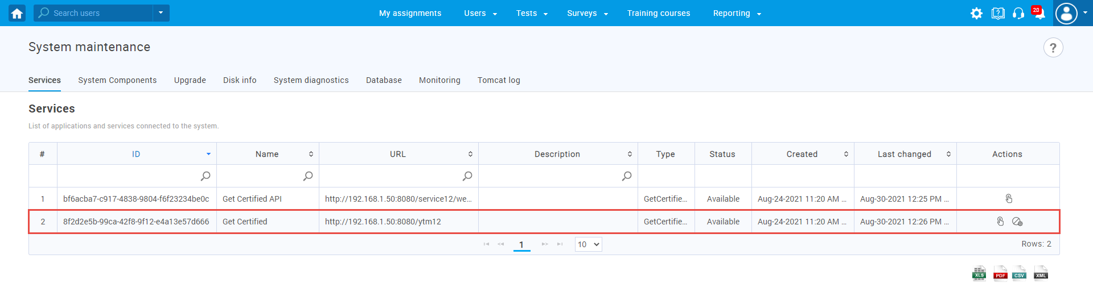The height and width of the screenshot is (296, 1093).
Task: Open the settings gear in the top bar
Action: pos(976,13)
